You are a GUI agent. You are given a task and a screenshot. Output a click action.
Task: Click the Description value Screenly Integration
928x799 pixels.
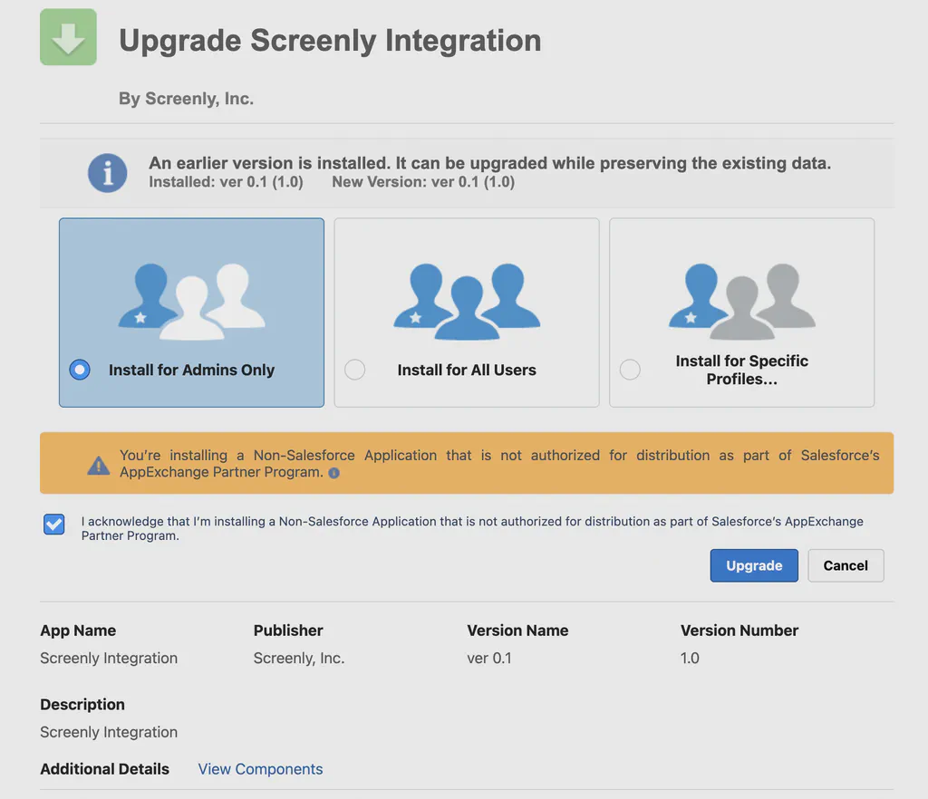[x=109, y=732]
